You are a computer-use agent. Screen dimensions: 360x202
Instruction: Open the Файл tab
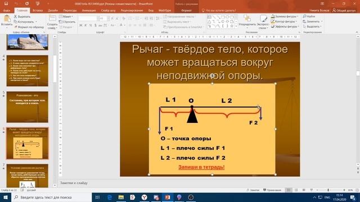click(7, 11)
